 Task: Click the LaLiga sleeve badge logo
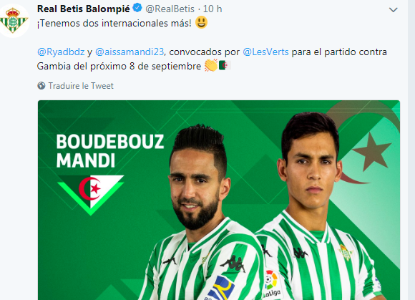[272, 284]
